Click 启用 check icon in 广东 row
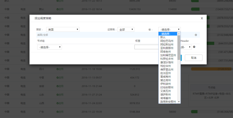Image resolution: width=233 pixels, height=118 pixels. point(57,112)
